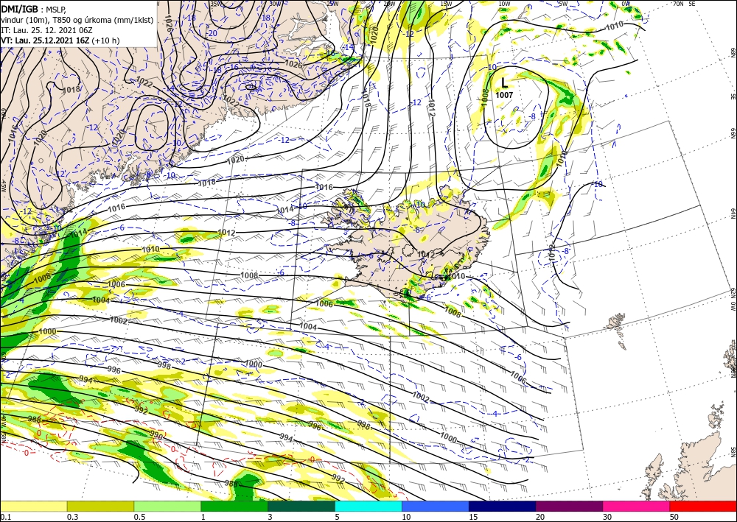
Task: Click the "30" legend scale value
Action: (x=607, y=517)
